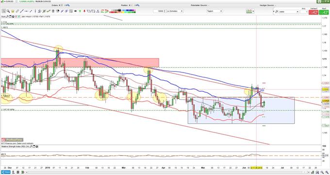The width and height of the screenshot is (330, 175).
Task: Click the orders search icon
Action: 68,5
